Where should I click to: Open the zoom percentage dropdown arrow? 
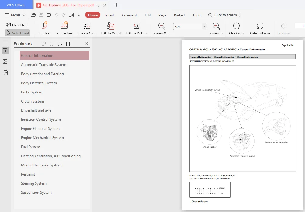(x=204, y=27)
